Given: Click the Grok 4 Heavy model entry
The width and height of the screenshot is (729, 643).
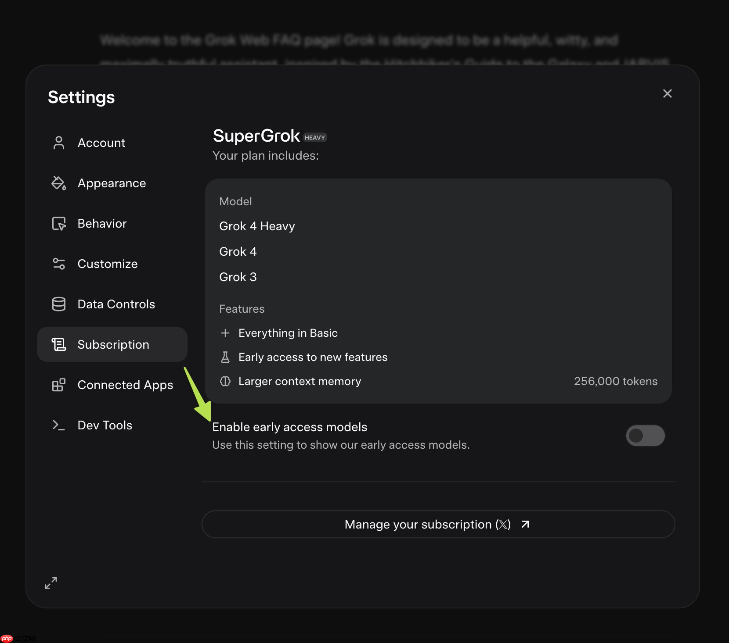Looking at the screenshot, I should [x=257, y=226].
